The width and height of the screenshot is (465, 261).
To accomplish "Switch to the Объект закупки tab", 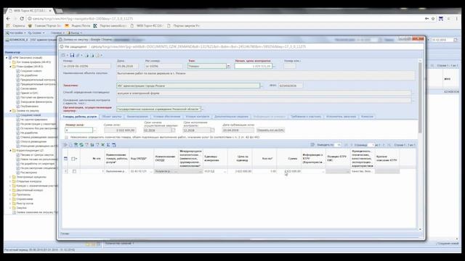I will tap(111, 117).
